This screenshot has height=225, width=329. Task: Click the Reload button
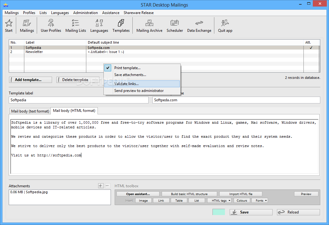tap(298, 212)
